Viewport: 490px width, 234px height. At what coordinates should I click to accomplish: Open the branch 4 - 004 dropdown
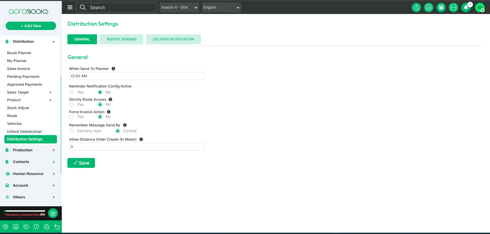tap(179, 8)
